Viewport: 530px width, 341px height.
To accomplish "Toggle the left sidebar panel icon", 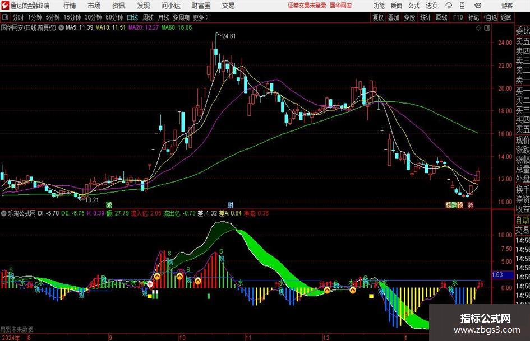I will click(x=4, y=17).
